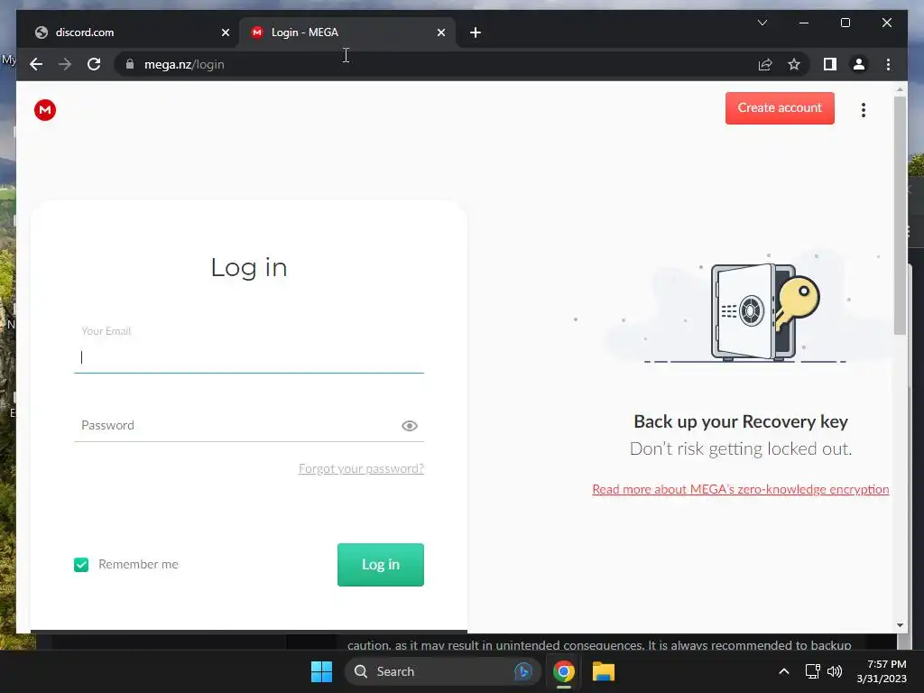The height and width of the screenshot is (693, 924).
Task: Uncheck the Remember me checkbox
Action: point(81,565)
